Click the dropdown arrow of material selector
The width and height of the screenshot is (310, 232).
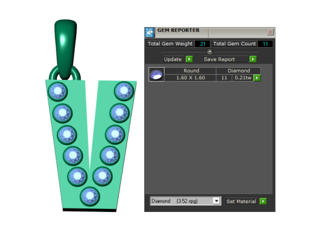[216, 201]
